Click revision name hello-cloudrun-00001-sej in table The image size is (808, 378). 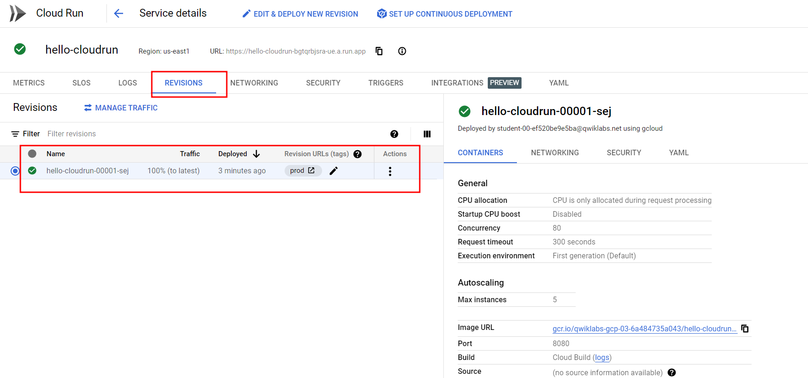click(x=87, y=171)
